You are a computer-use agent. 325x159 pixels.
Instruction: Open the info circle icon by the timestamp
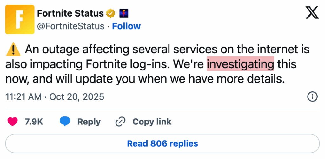[x=313, y=97]
